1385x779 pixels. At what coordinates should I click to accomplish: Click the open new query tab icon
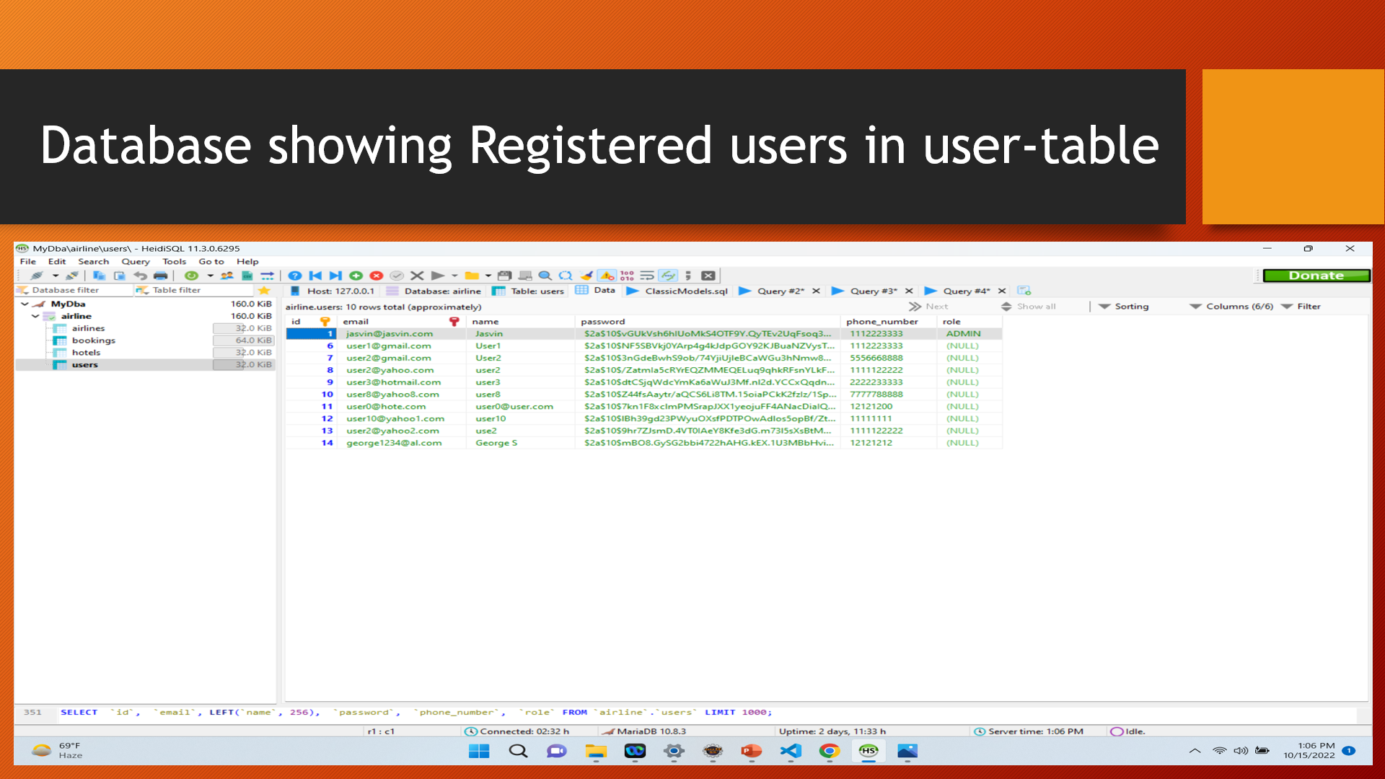[1024, 291]
